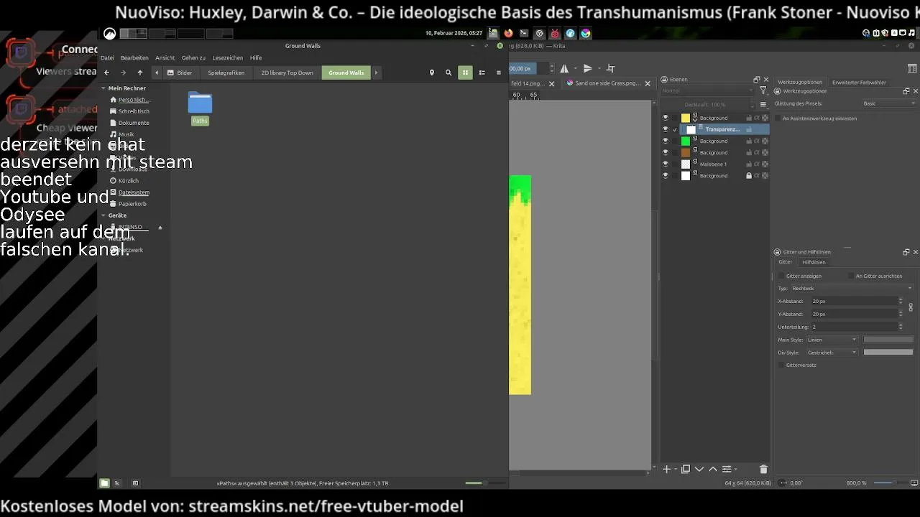Enable An Gitter ausrichten checkbox
This screenshot has width=920, height=517.
[851, 276]
